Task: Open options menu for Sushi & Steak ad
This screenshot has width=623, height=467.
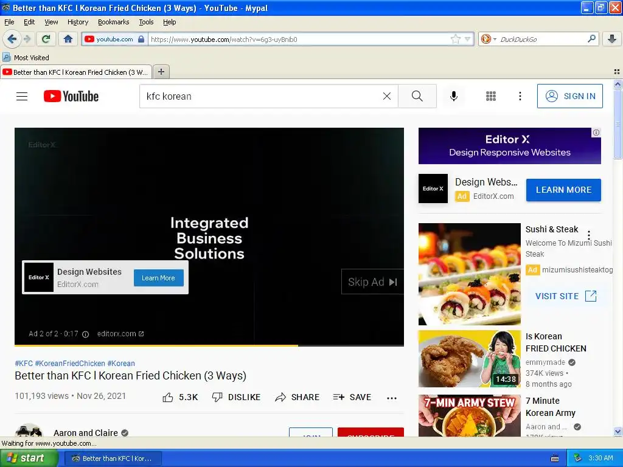Action: (x=589, y=235)
